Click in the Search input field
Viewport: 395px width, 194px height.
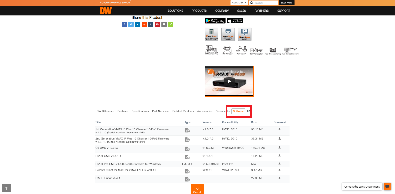point(266,3)
